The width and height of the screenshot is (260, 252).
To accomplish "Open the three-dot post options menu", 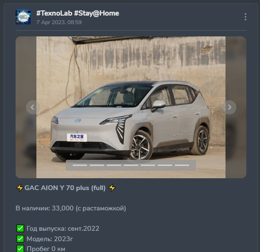I will pos(245,17).
